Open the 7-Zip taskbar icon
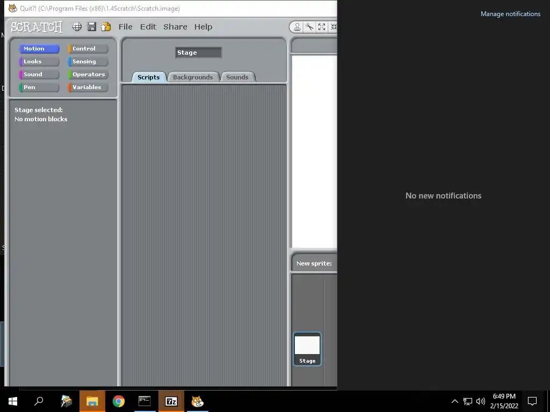Image resolution: width=550 pixels, height=412 pixels. tap(171, 401)
